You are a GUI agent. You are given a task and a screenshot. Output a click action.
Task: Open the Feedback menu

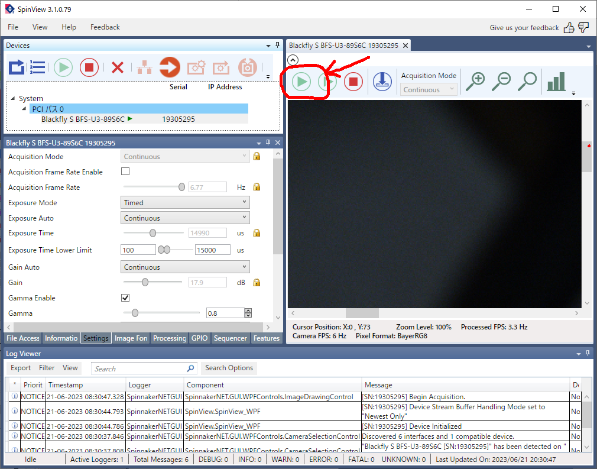tap(105, 27)
